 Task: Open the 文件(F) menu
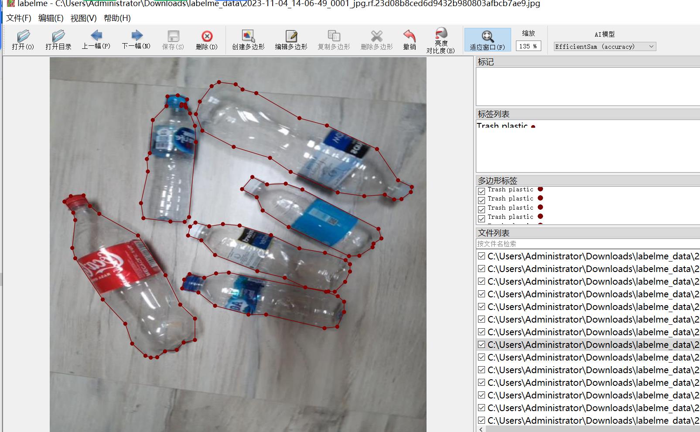coord(19,18)
